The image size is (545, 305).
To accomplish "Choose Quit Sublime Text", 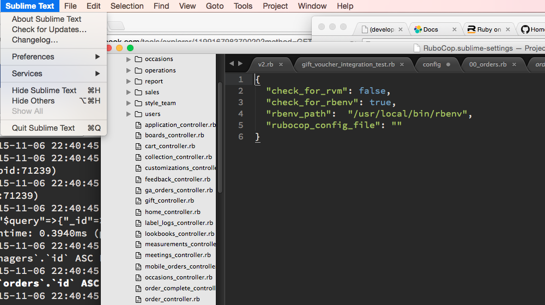I will [x=53, y=128].
